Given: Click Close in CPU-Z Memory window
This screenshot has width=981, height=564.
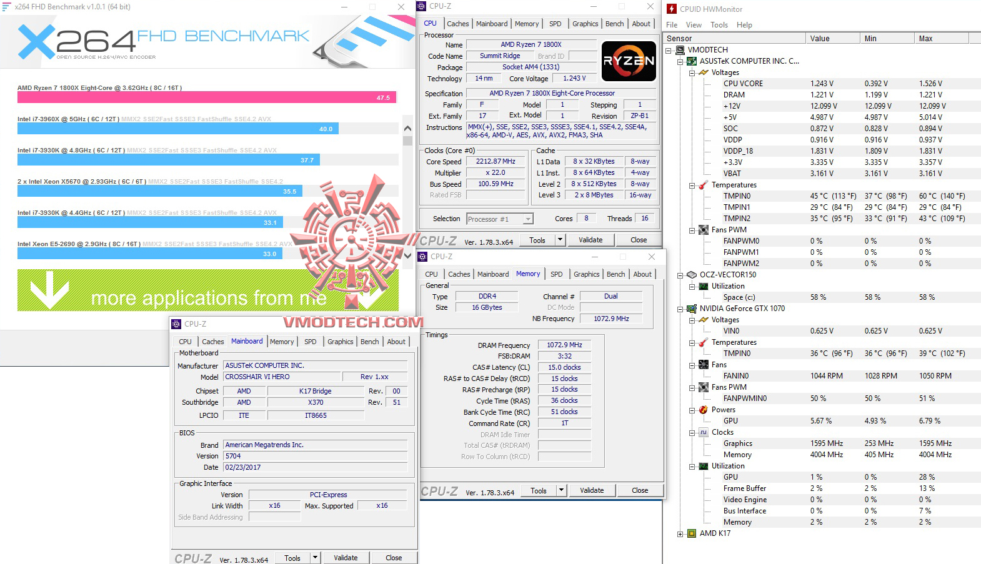Looking at the screenshot, I should (640, 490).
